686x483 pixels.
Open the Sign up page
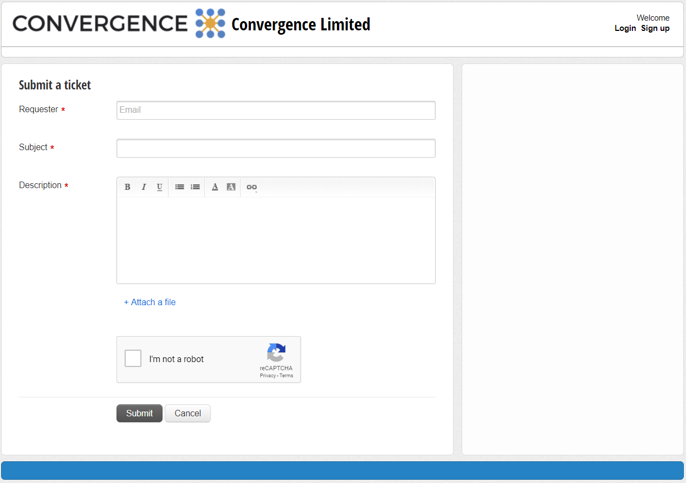coord(655,28)
